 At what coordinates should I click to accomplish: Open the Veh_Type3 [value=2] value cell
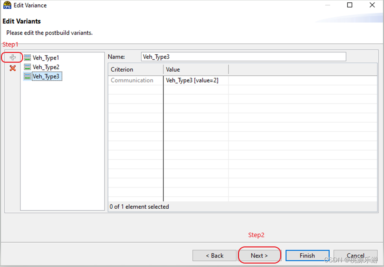(x=196, y=80)
